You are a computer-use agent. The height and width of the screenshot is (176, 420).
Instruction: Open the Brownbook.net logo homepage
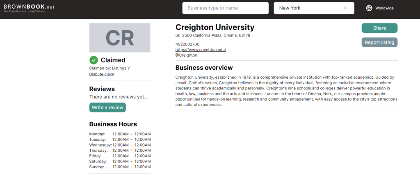29,8
